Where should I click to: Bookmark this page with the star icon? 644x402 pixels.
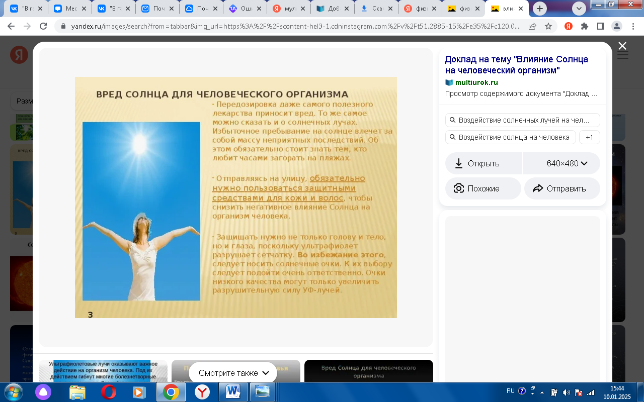pos(548,26)
